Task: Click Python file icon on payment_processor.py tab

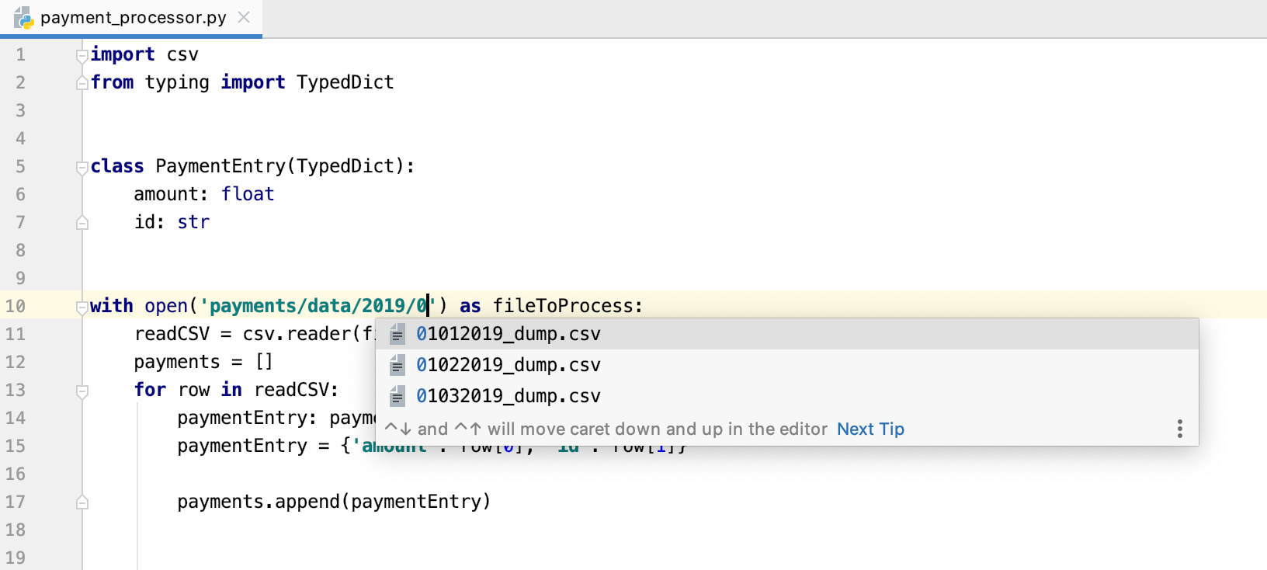Action: pyautogui.click(x=23, y=17)
